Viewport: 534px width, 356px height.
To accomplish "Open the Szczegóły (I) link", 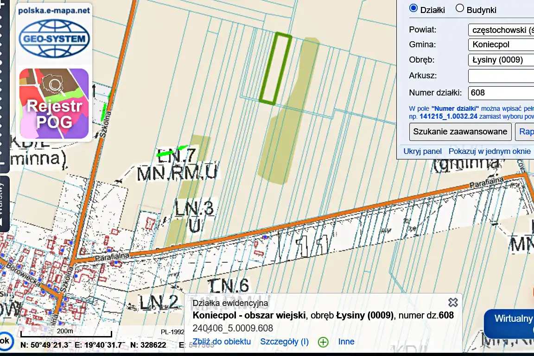I will (x=284, y=342).
